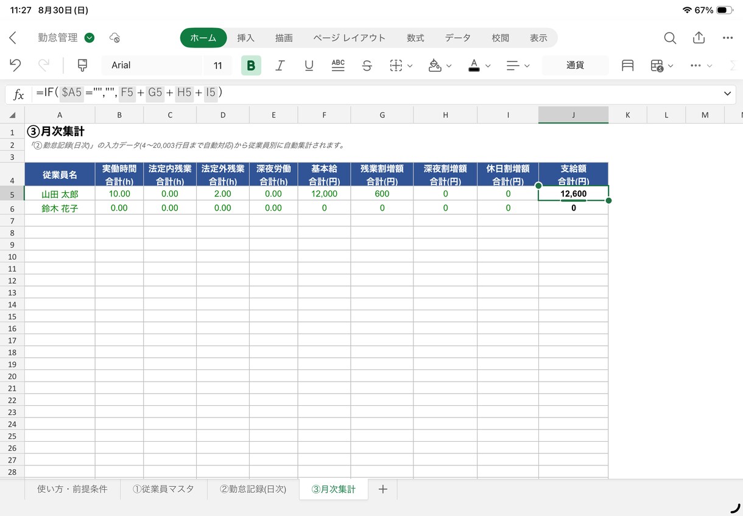Viewport: 743px width, 516px height.
Task: Switch to the ホーム tab
Action: (x=203, y=38)
